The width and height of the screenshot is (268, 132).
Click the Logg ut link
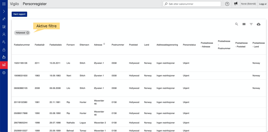pyautogui.click(x=263, y=4)
